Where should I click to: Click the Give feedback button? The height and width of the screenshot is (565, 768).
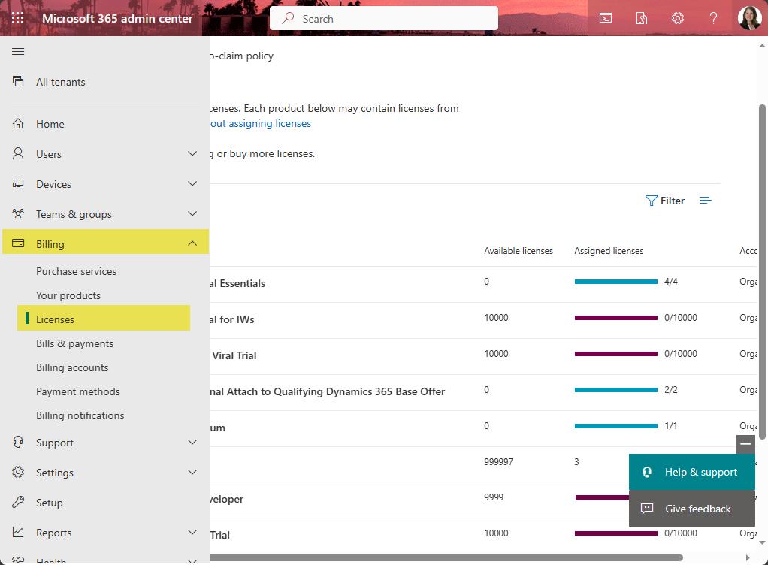coord(691,509)
